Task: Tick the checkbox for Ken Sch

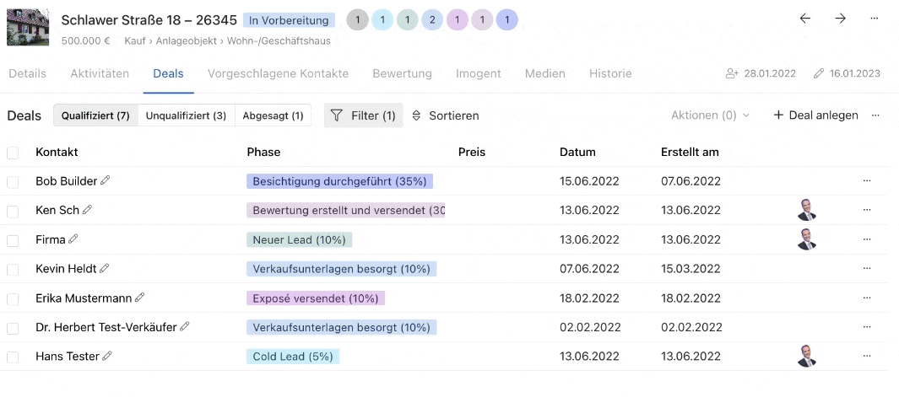Action: 13,211
